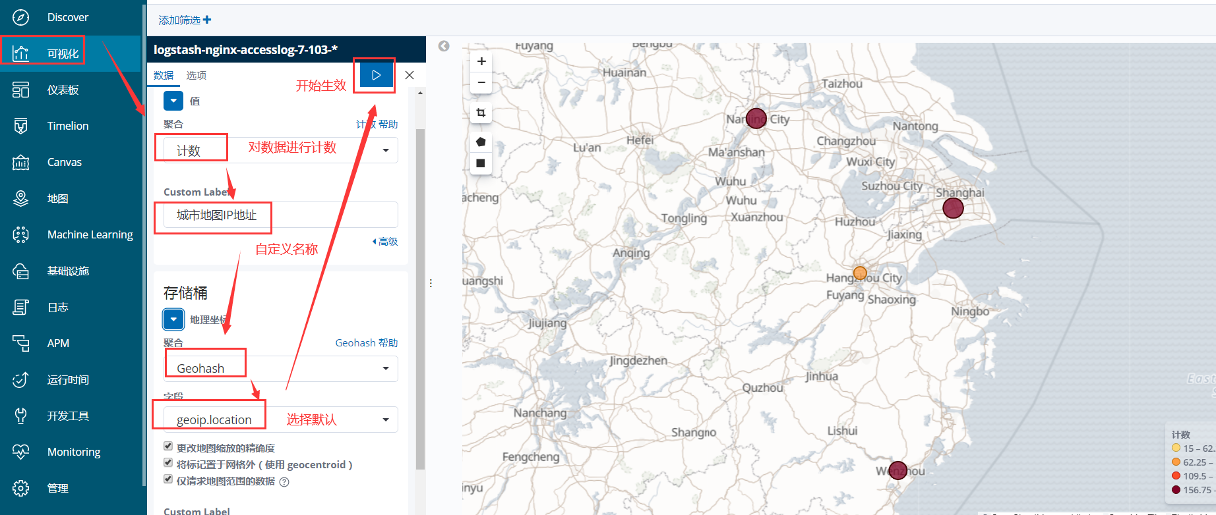Toggle the geocentroid placement checkbox
The image size is (1216, 515).
tap(168, 464)
